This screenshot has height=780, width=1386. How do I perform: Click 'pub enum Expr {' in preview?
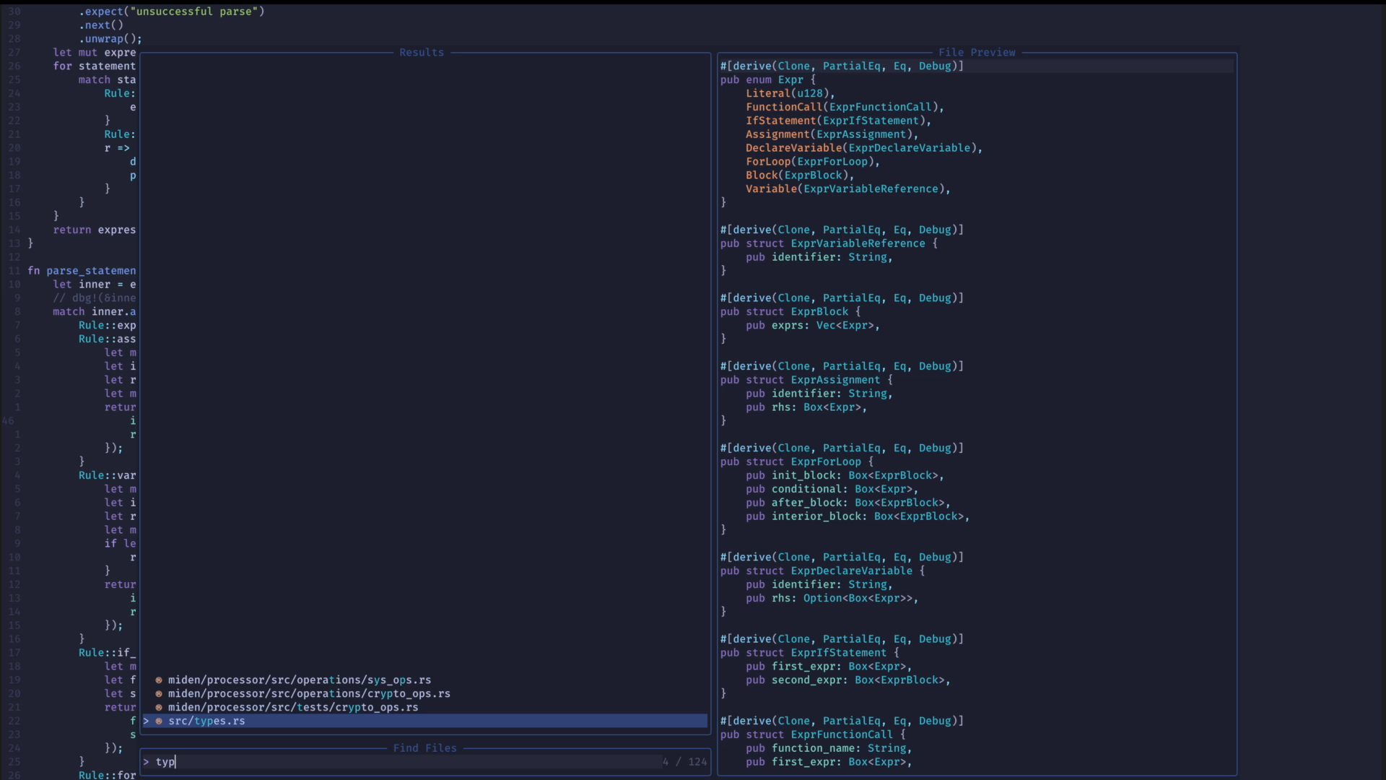point(768,80)
